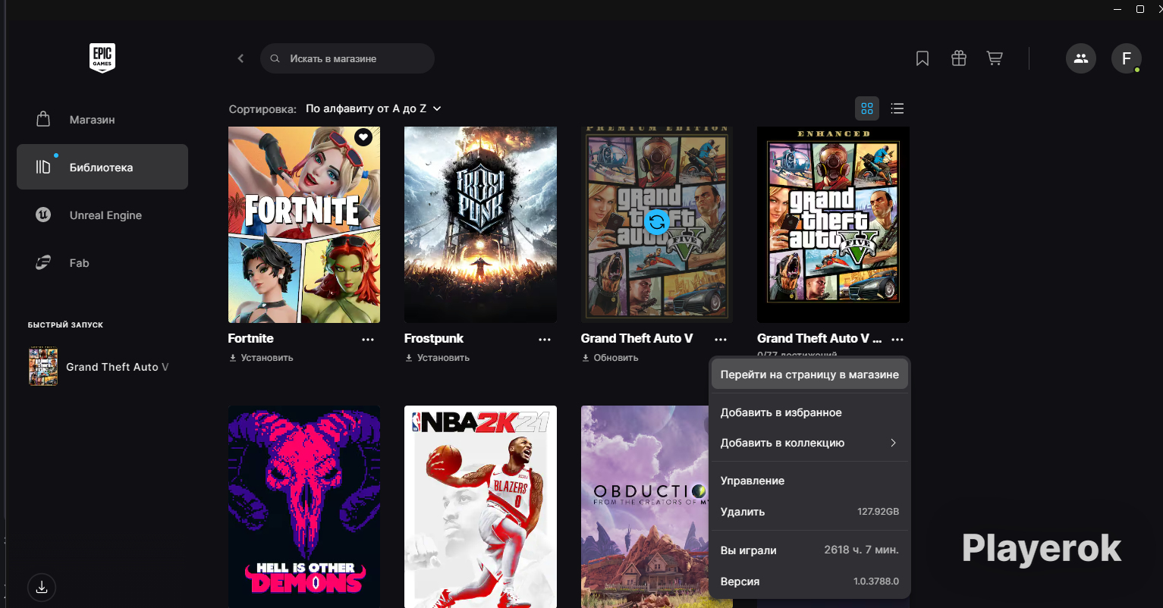Click the magnifier icon in search
1163x608 pixels.
[x=275, y=58]
